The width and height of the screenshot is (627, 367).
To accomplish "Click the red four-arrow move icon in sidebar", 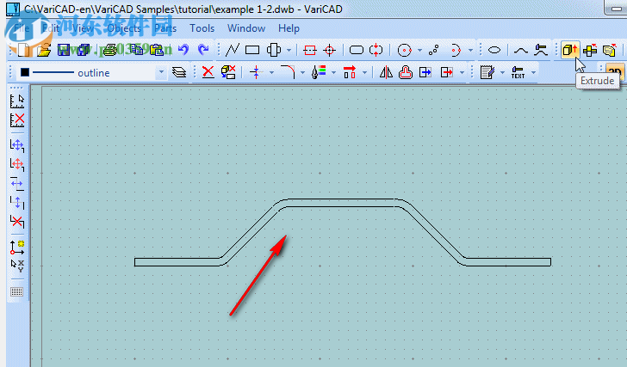I will point(17,164).
